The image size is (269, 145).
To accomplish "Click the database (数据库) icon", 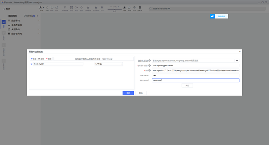I will (x=140, y=7).
